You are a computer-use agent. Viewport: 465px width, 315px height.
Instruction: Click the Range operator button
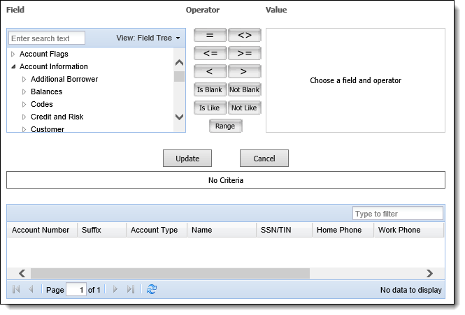pos(225,126)
